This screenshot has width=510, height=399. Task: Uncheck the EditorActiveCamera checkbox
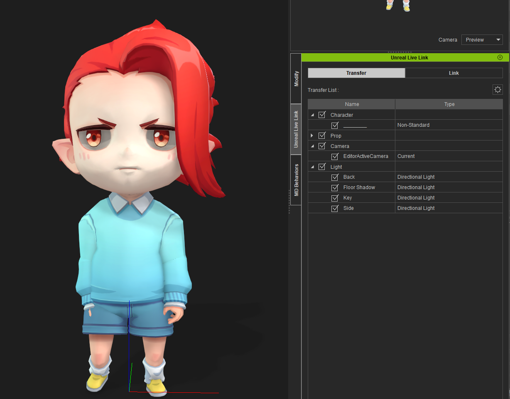click(335, 156)
